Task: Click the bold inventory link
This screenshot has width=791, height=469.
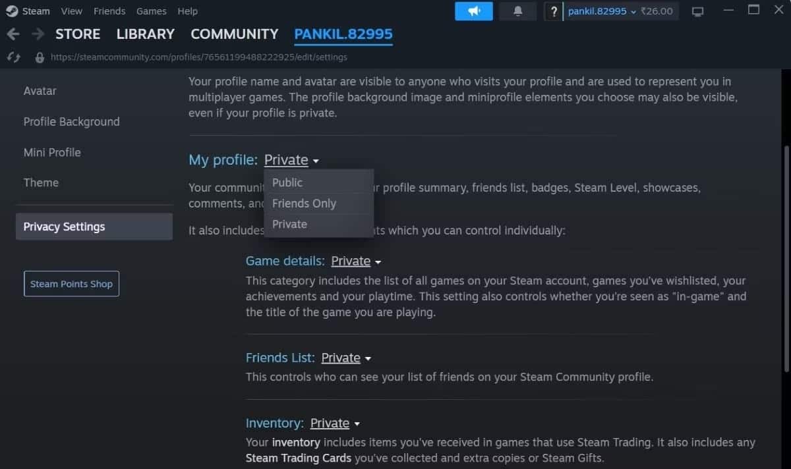Action: click(296, 443)
